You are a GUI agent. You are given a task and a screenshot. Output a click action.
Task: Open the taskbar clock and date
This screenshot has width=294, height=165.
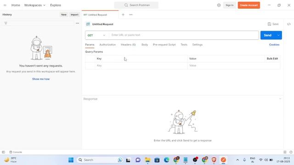tap(283, 160)
